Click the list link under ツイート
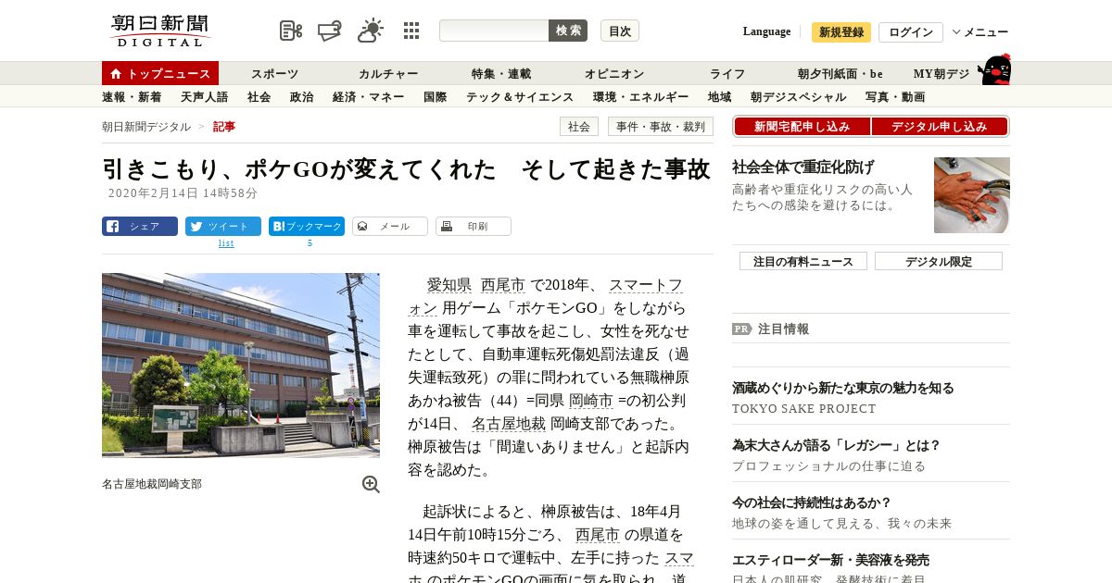Screen dimensions: 1112x583 point(226,243)
